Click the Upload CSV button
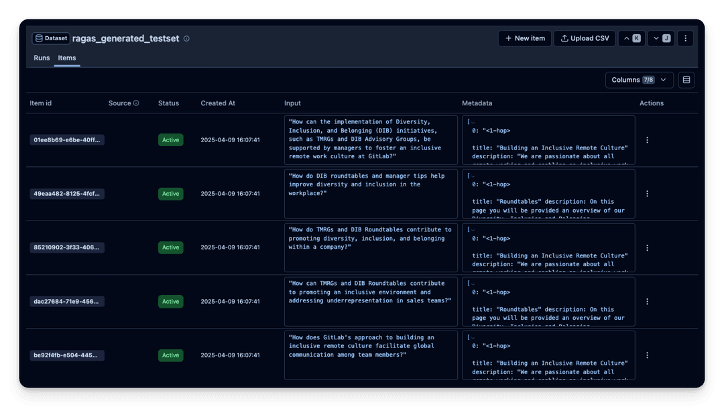The image size is (724, 407). [585, 38]
